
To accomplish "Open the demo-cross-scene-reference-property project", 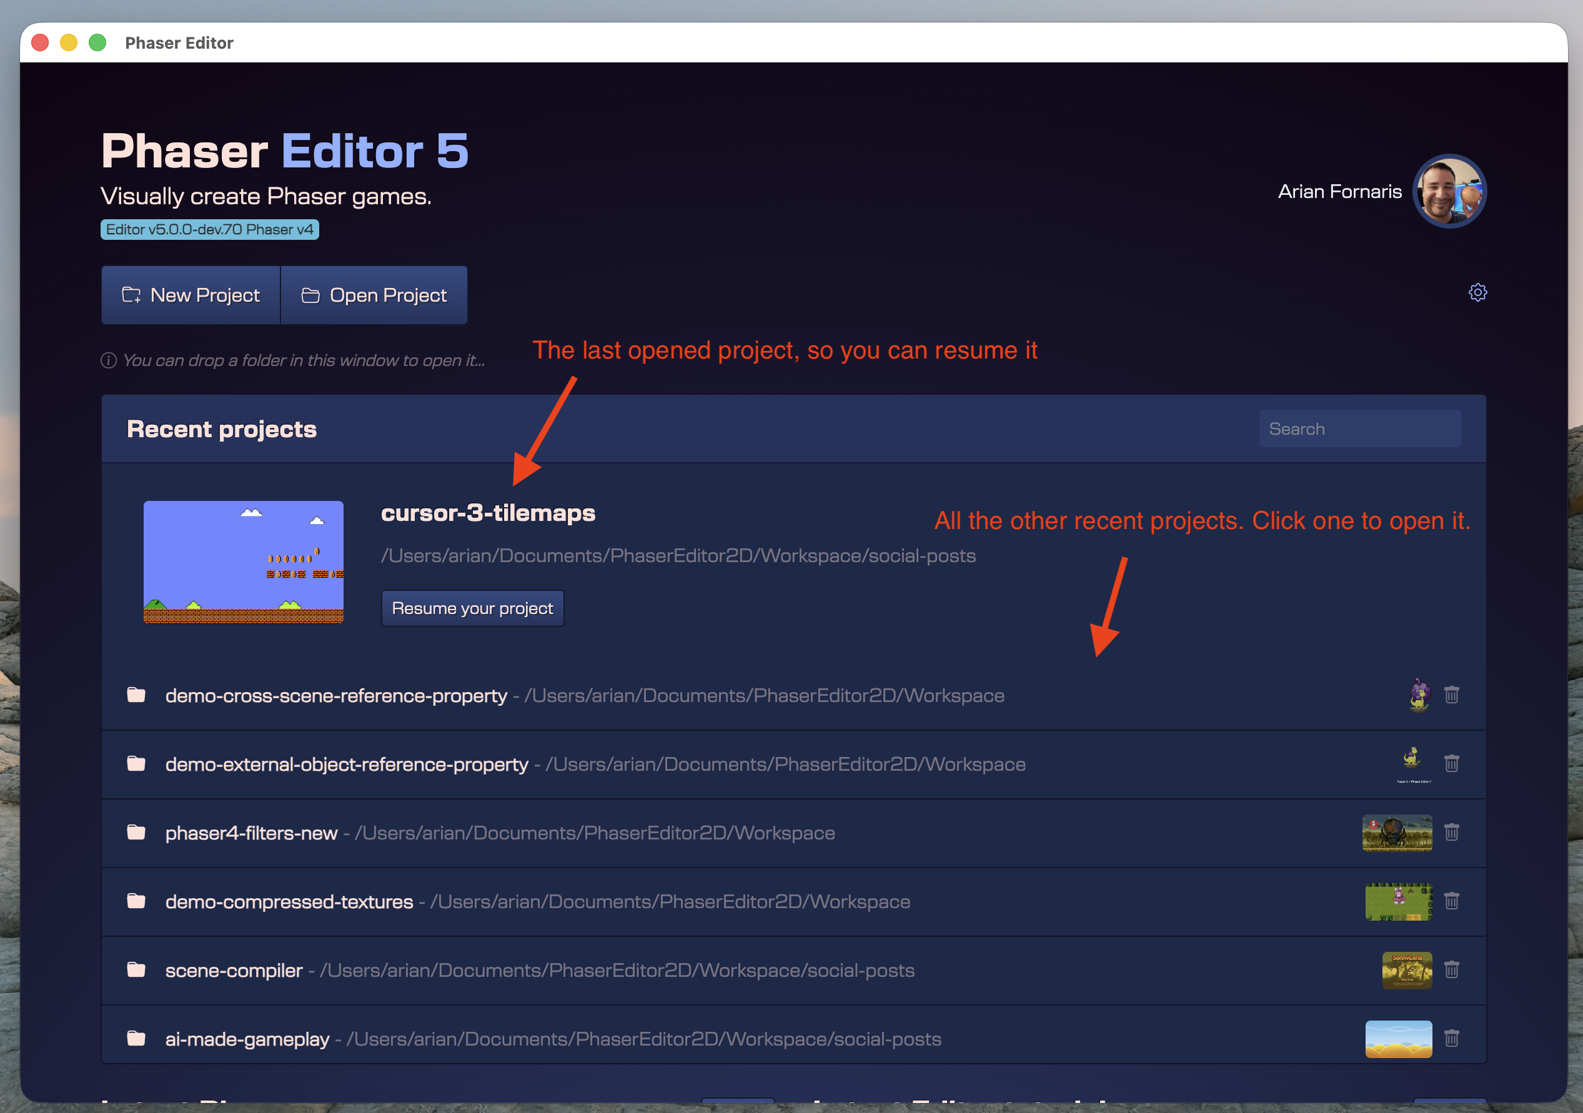I will (x=793, y=695).
